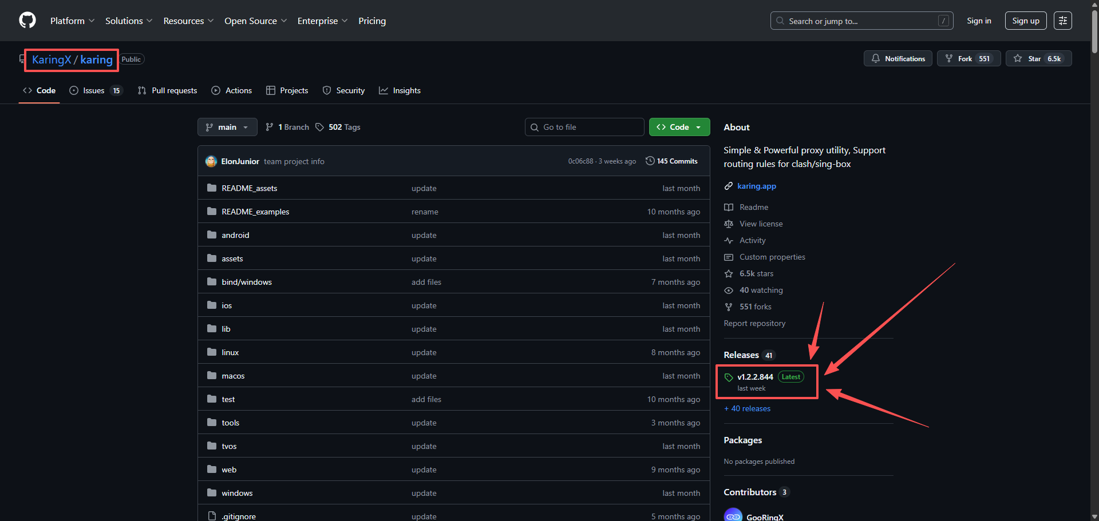Expand the green Code dropdown
Image resolution: width=1099 pixels, height=521 pixels.
click(x=679, y=127)
